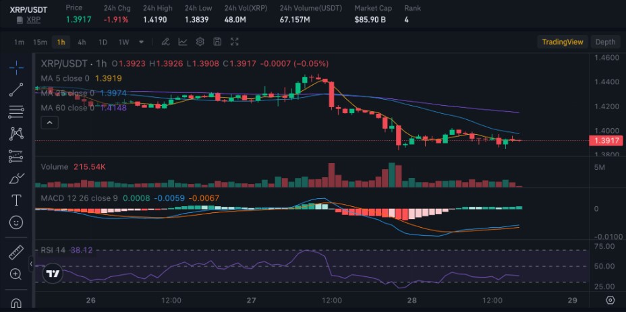626x312 pixels.
Task: Select the Volume indicator label
Action: (x=55, y=166)
